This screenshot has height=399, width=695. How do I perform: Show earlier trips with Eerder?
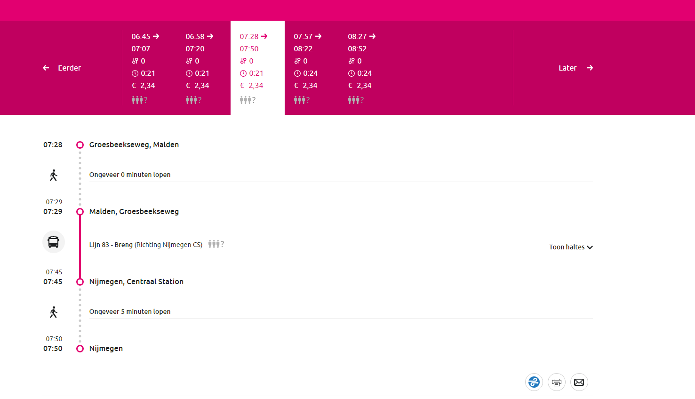(x=62, y=68)
